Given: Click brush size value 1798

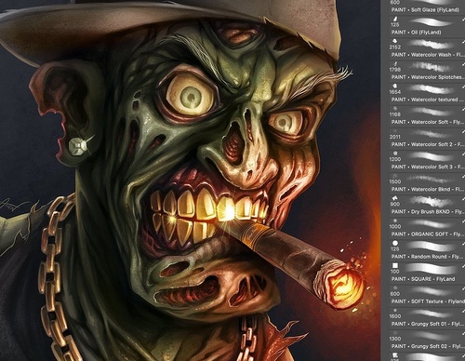Looking at the screenshot, I should tap(395, 70).
